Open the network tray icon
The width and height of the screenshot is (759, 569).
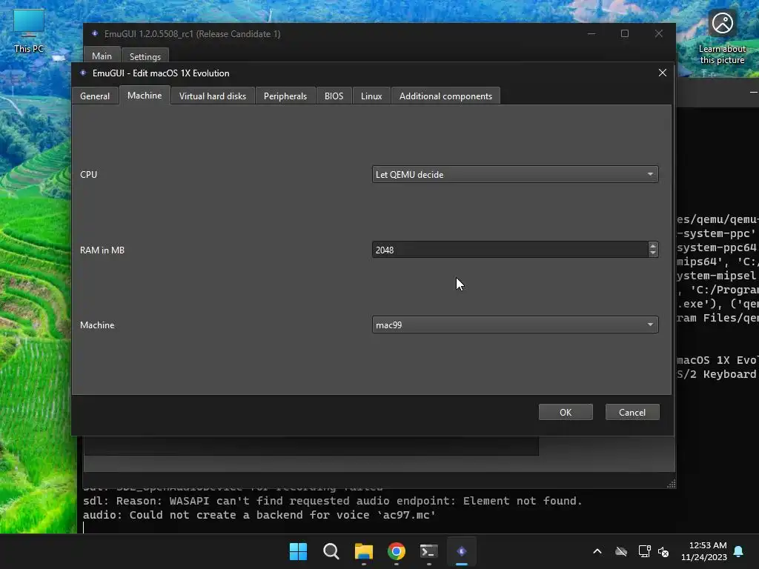tap(644, 551)
